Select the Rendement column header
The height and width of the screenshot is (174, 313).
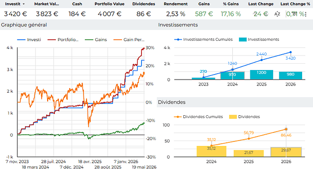click(x=176, y=4)
